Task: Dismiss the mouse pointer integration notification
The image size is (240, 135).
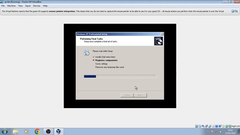Action: pyautogui.click(x=233, y=11)
